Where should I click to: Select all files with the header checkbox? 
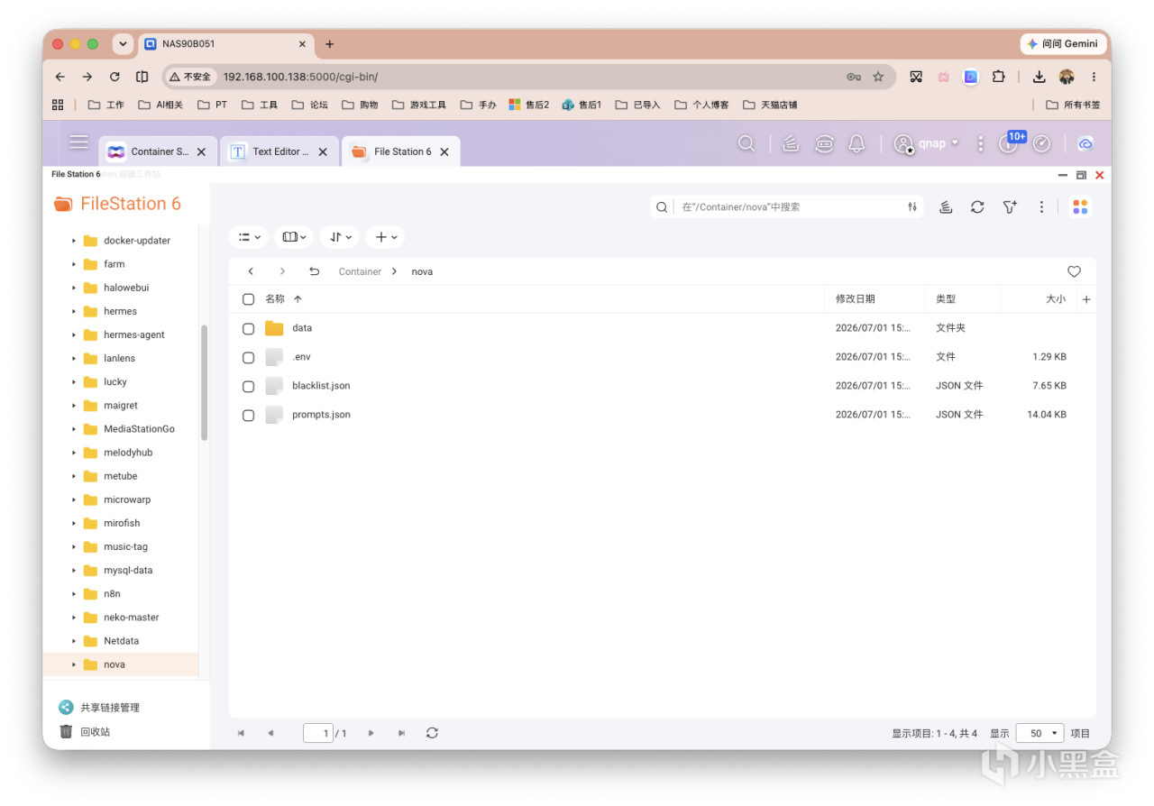coord(248,299)
